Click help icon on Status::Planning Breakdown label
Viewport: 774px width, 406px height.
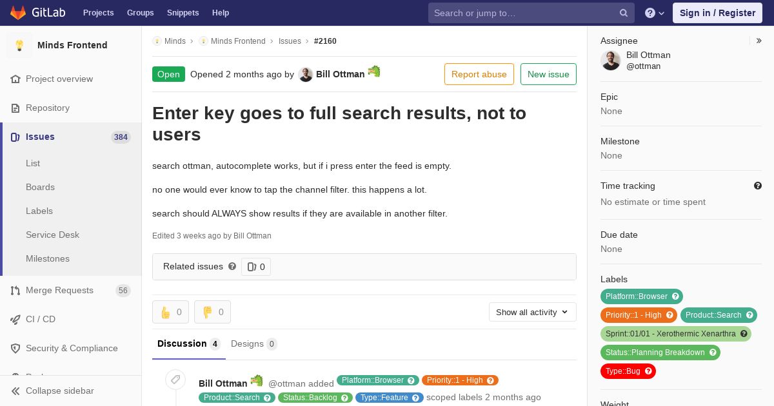click(x=713, y=353)
